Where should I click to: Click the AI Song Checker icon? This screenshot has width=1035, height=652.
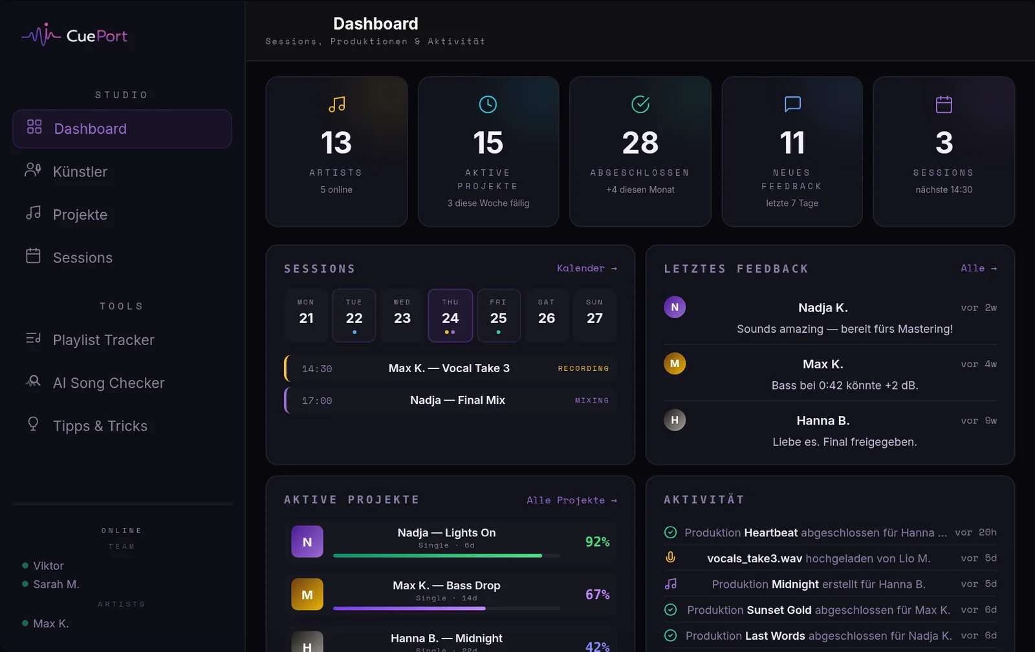[x=33, y=381]
